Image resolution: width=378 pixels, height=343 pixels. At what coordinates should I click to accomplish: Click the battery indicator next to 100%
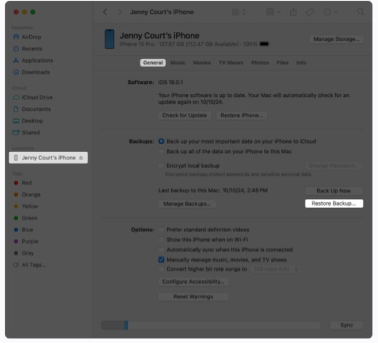coord(264,44)
